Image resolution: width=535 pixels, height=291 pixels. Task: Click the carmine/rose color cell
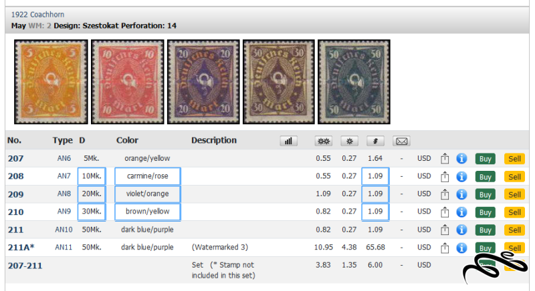click(x=147, y=176)
